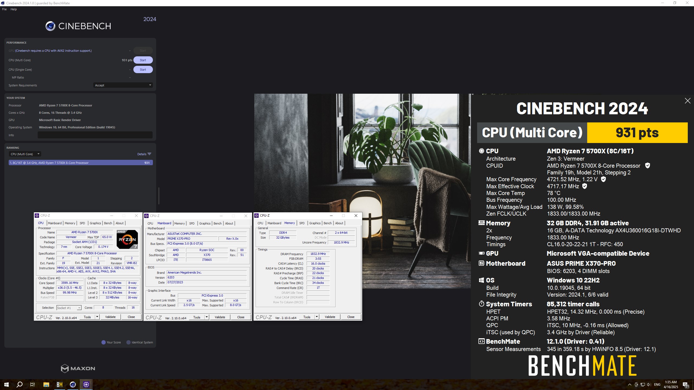The image size is (694, 390).
Task: Open the Windows Start menu
Action: [7, 385]
